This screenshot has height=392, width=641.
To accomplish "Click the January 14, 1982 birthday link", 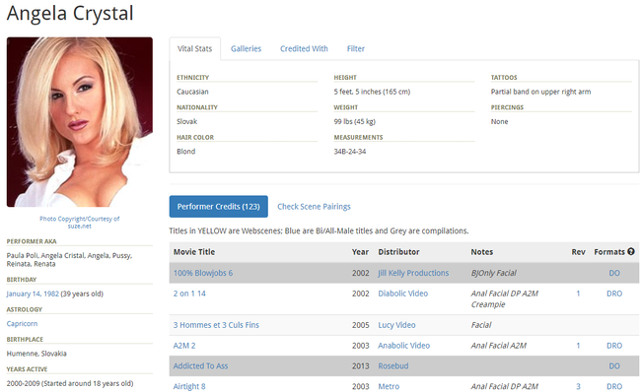I will pos(33,294).
